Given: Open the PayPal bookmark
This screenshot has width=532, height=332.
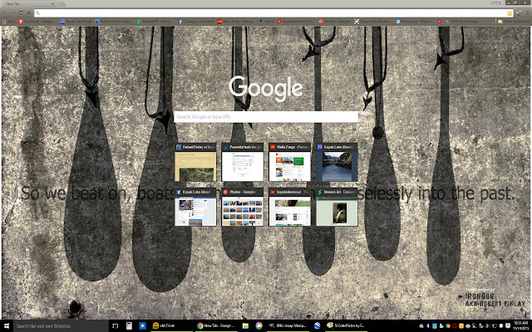Looking at the screenshot, I should [267, 22].
